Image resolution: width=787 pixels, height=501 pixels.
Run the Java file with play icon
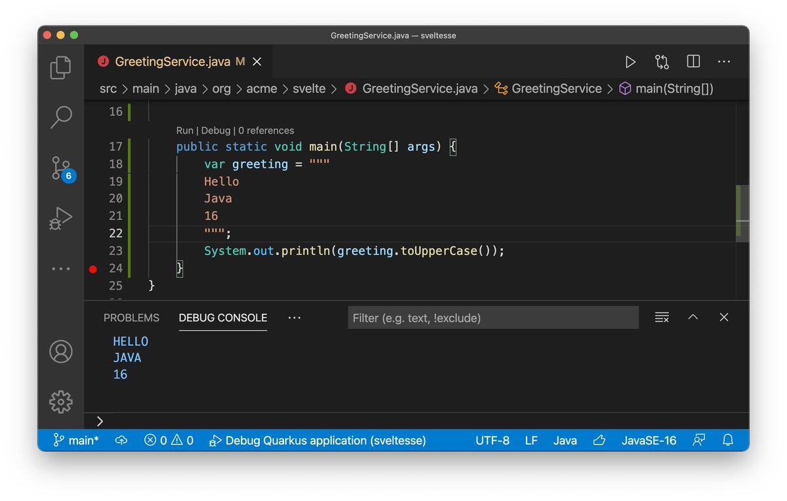pyautogui.click(x=630, y=62)
